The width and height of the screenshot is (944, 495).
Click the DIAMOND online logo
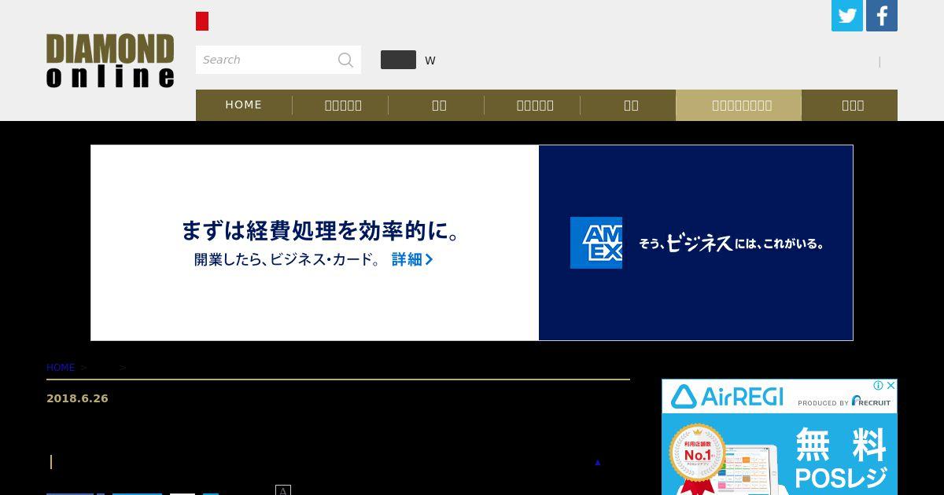[x=110, y=60]
